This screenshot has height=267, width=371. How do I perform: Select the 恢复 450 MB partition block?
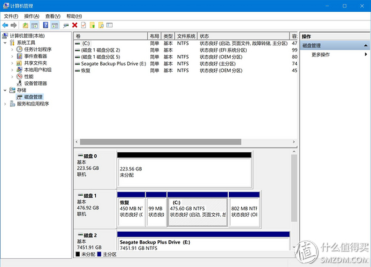coord(131,209)
